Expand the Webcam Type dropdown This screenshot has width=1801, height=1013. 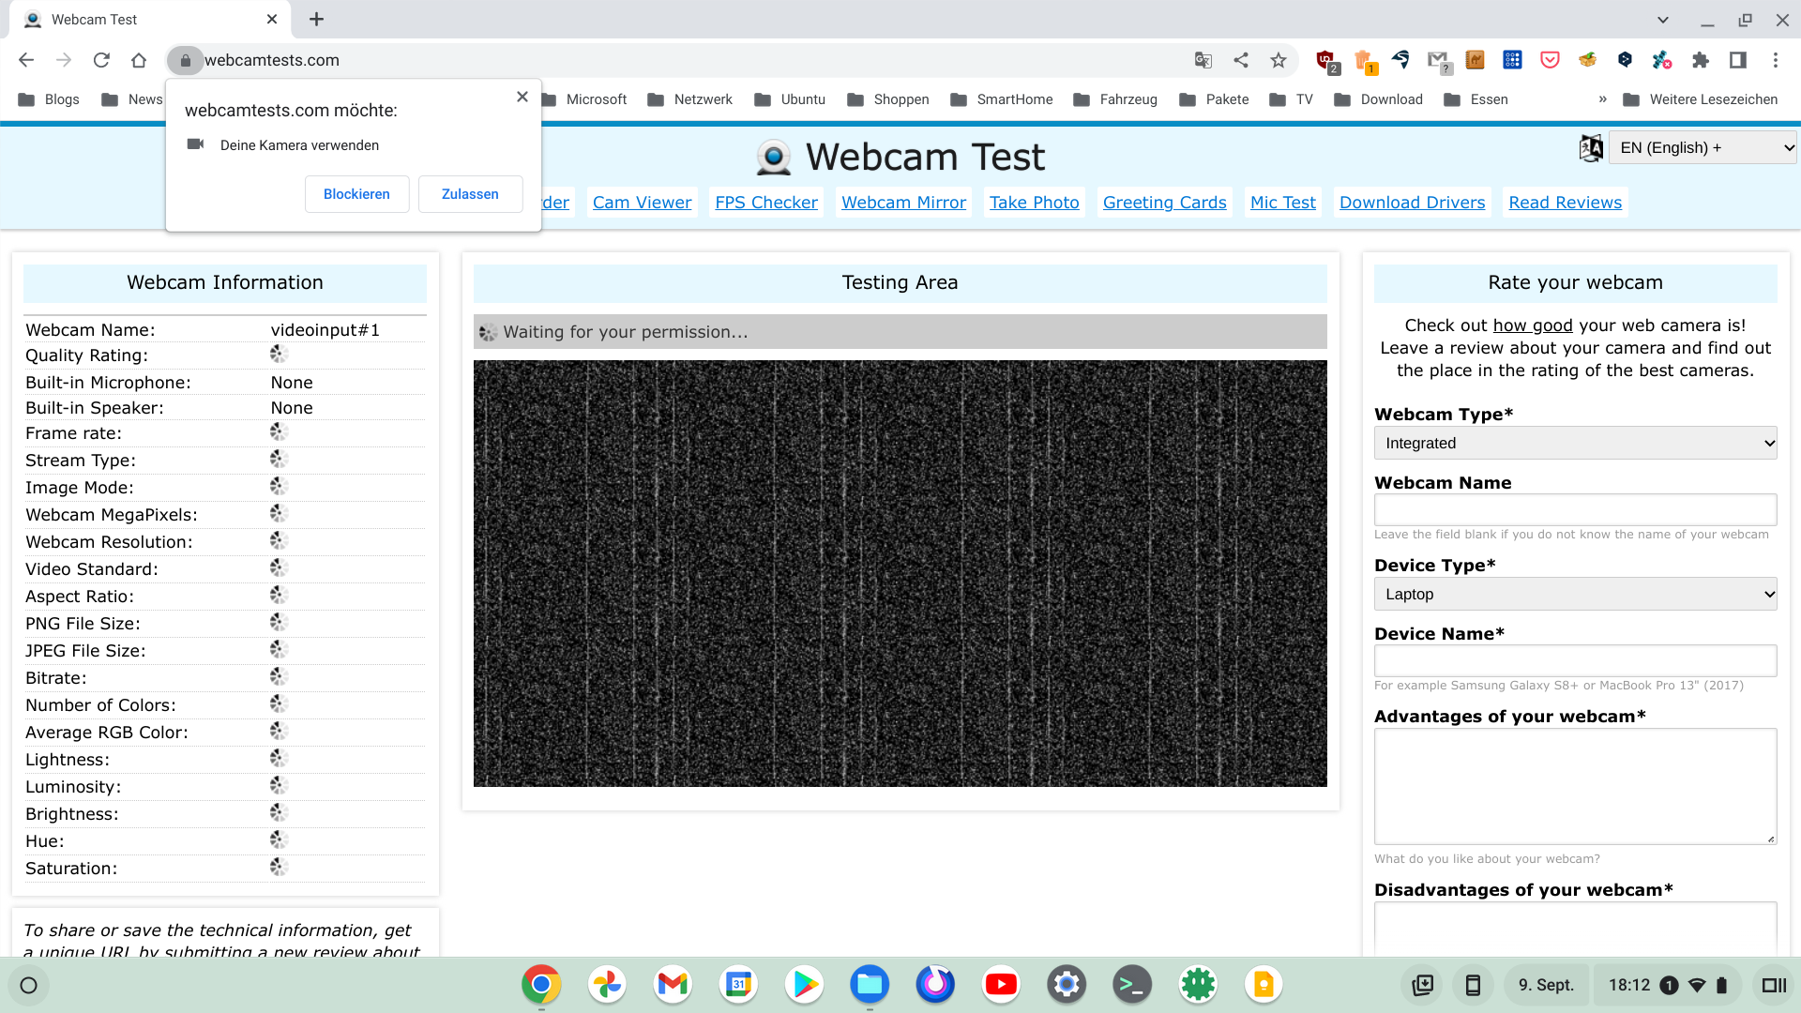pos(1575,443)
